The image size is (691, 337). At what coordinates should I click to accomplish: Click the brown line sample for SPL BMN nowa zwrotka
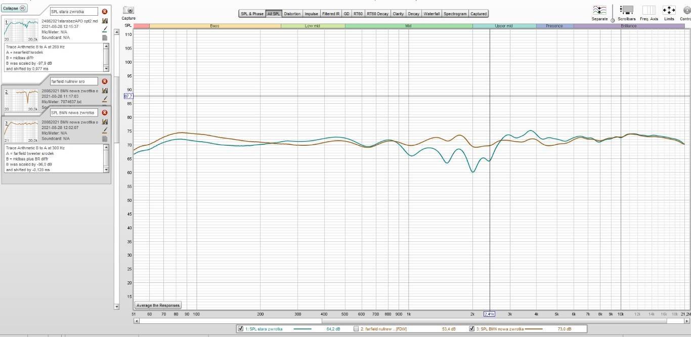534,329
